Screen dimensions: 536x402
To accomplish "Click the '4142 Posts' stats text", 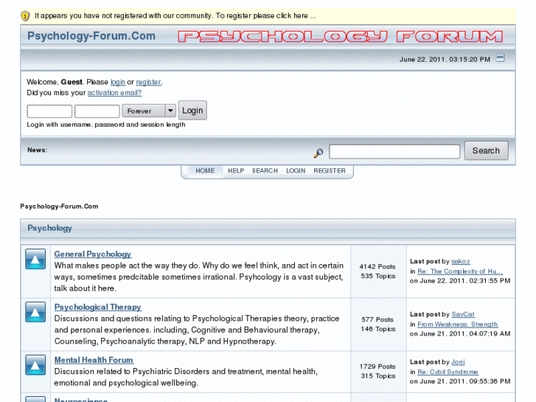I will [377, 266].
